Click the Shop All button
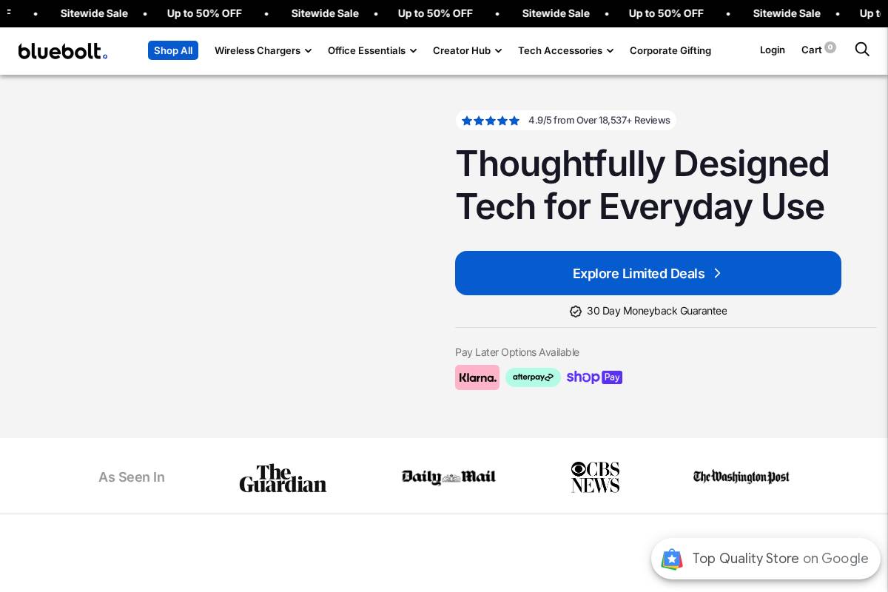This screenshot has width=888, height=592. [x=173, y=50]
